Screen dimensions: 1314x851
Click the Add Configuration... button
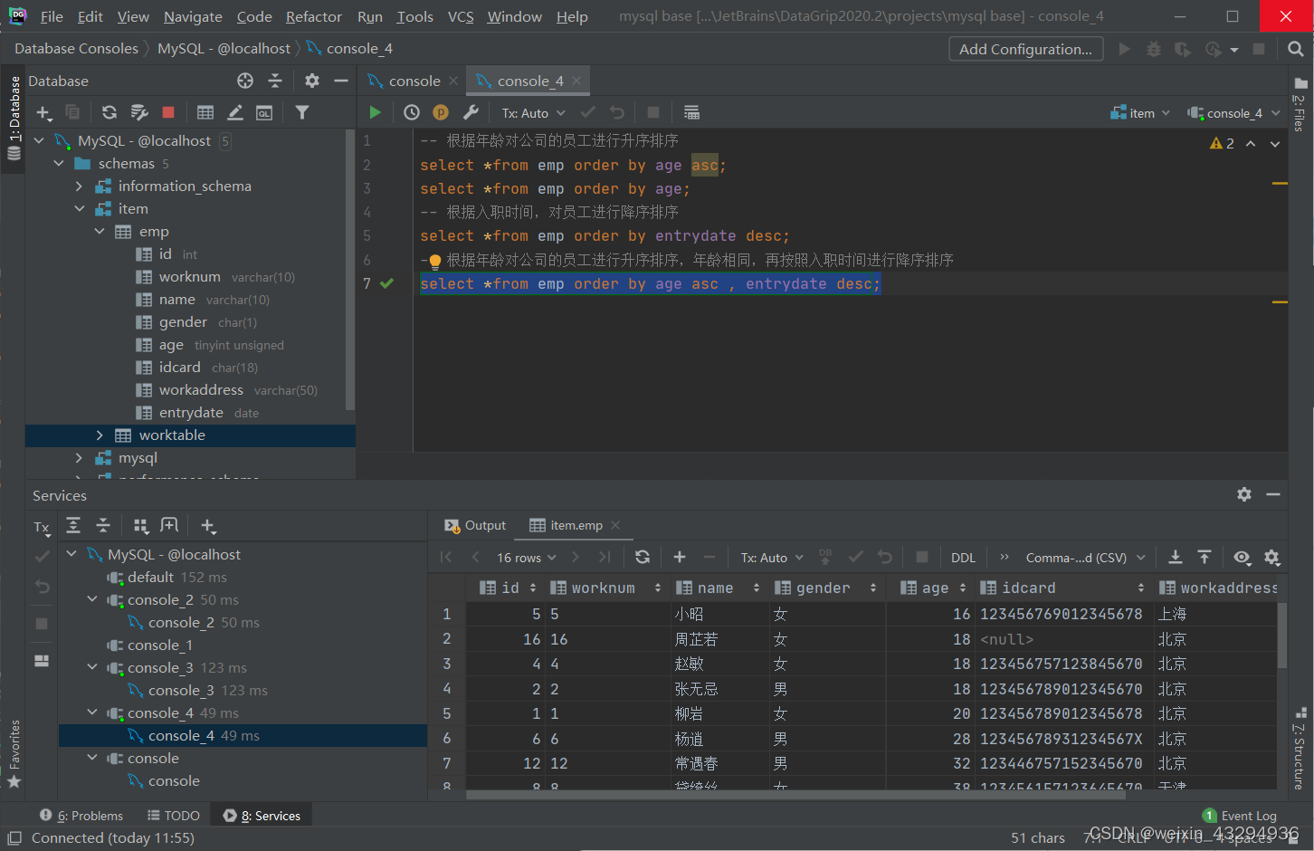click(x=1025, y=49)
